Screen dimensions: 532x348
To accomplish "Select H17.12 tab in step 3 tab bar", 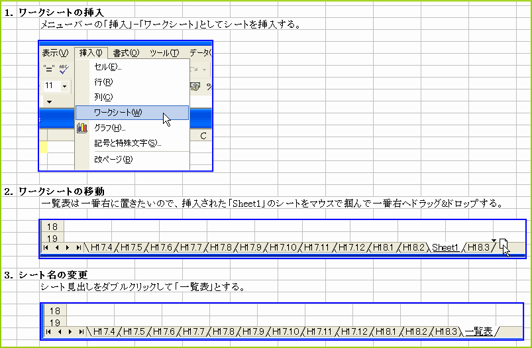I will pos(354,331).
